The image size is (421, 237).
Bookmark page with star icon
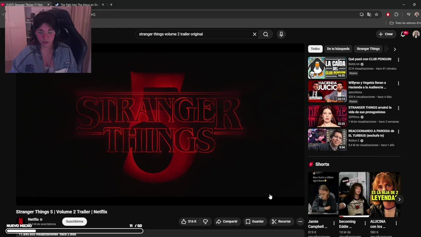pos(377,14)
